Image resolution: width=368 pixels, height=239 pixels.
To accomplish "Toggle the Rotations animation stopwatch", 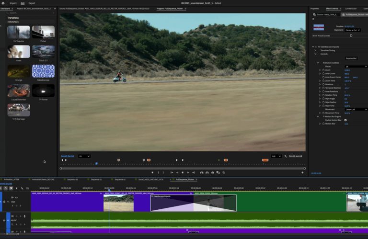I will point(323,84).
